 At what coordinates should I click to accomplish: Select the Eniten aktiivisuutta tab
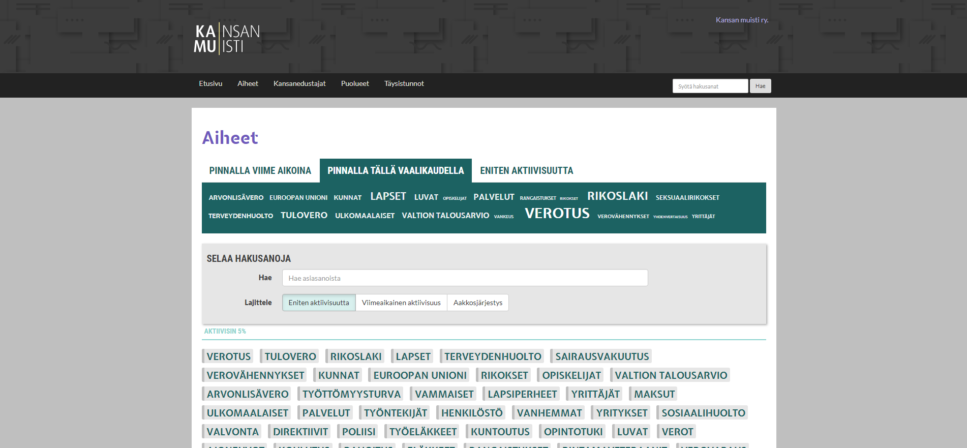526,171
